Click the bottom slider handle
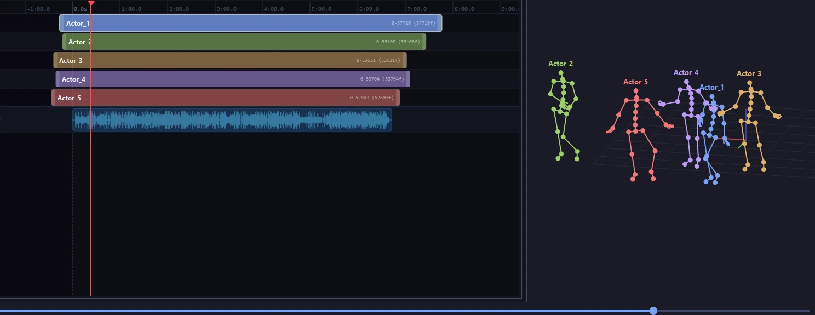This screenshot has width=815, height=315. [653, 311]
